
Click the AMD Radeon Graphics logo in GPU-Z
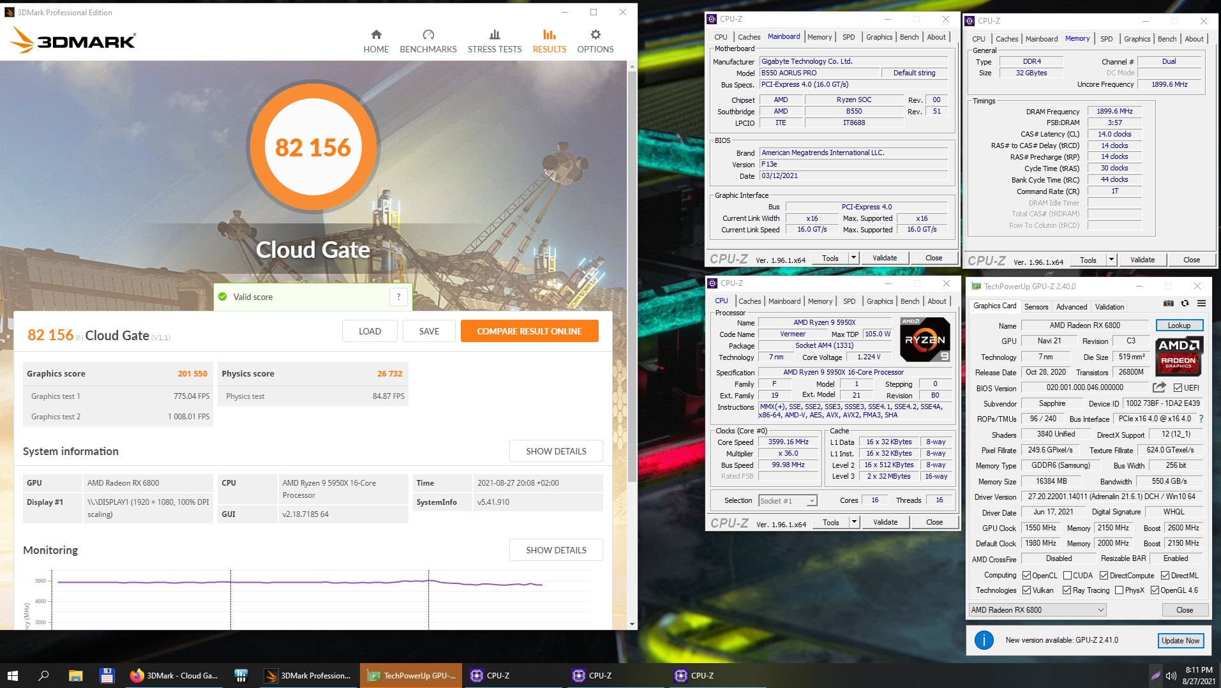tap(1178, 356)
